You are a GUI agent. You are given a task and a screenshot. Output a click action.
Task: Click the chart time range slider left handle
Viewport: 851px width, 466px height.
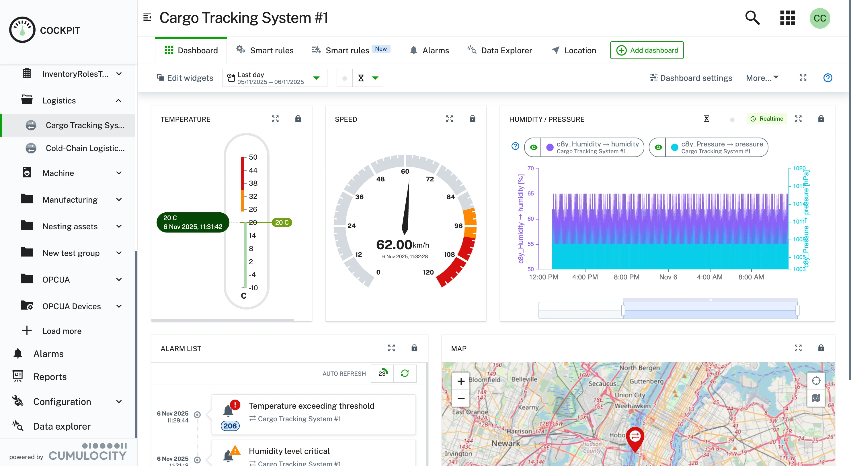(623, 310)
